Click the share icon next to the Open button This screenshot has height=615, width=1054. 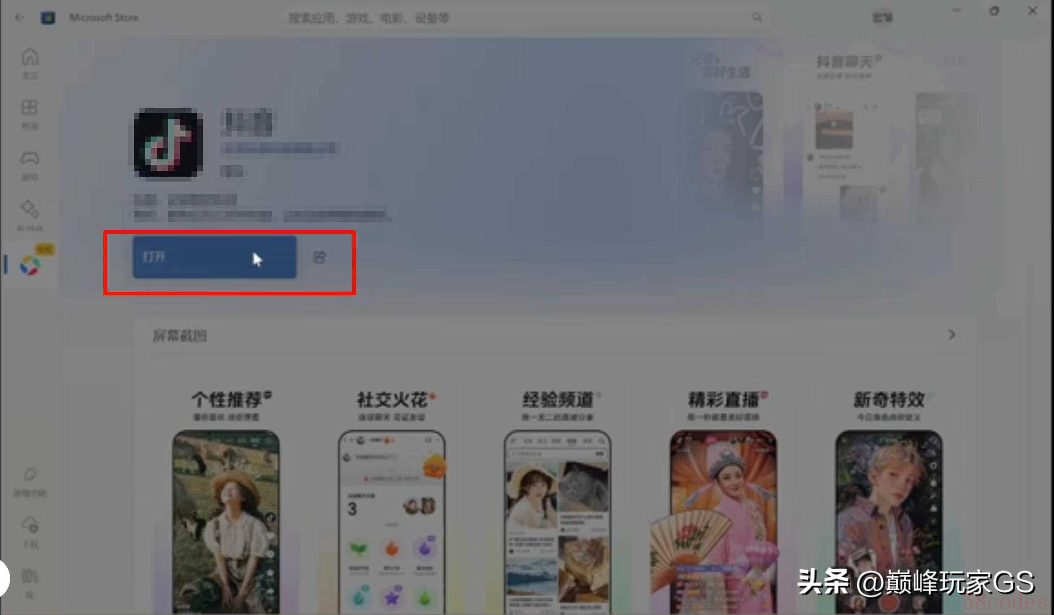319,257
